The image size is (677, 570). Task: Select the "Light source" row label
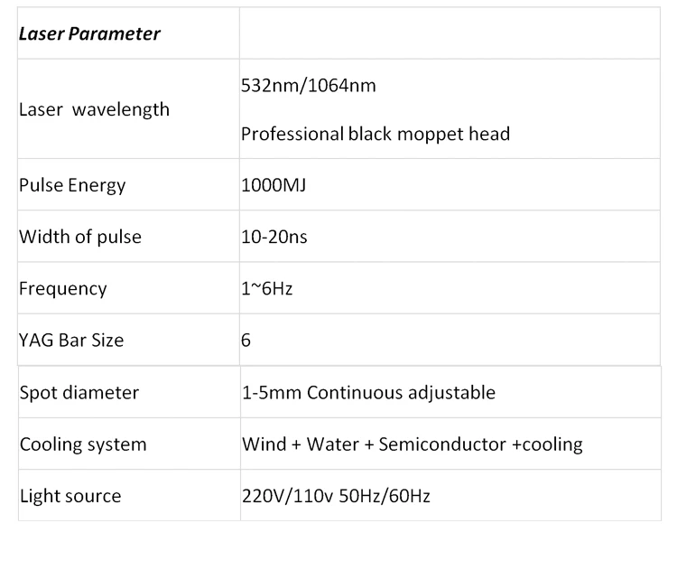pos(70,496)
